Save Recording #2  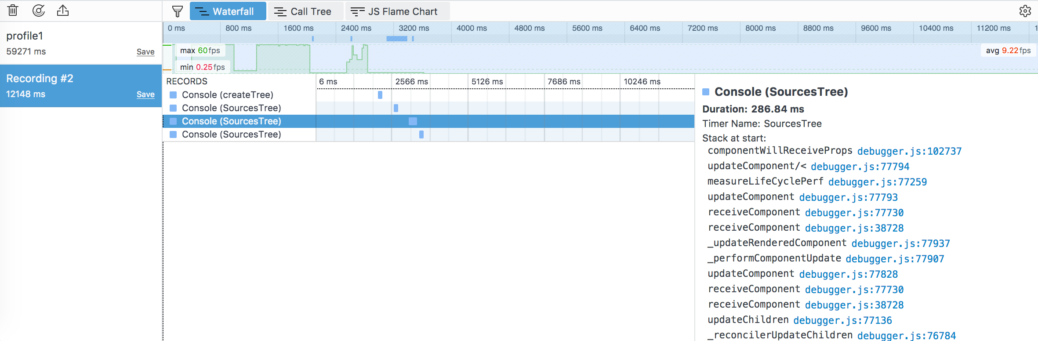pyautogui.click(x=145, y=94)
